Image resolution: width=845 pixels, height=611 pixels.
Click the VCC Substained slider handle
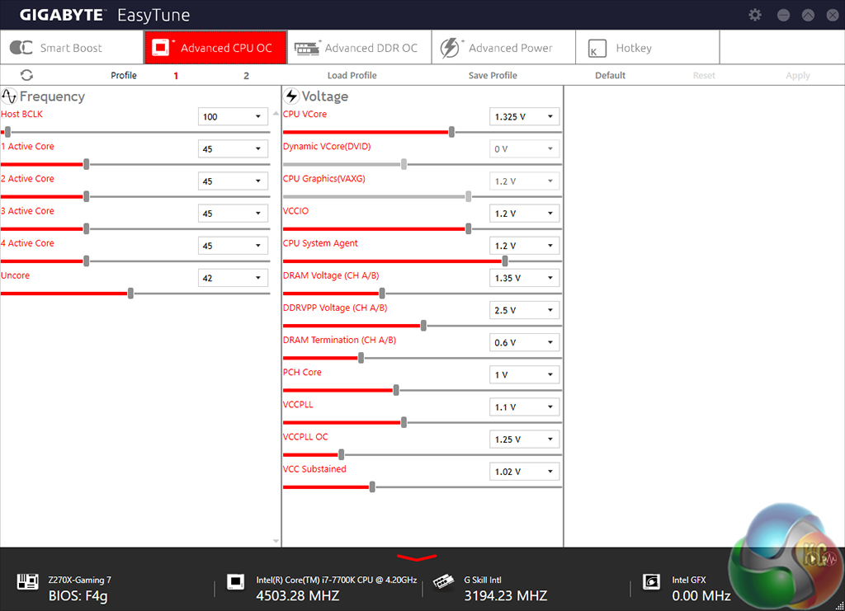click(372, 487)
